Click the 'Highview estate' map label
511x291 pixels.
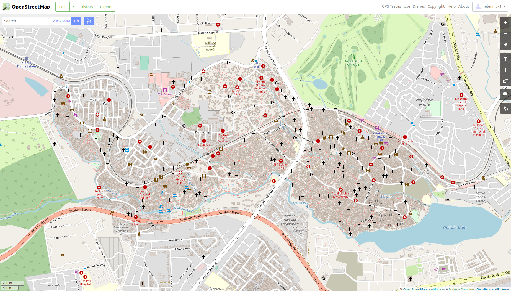click(424, 102)
